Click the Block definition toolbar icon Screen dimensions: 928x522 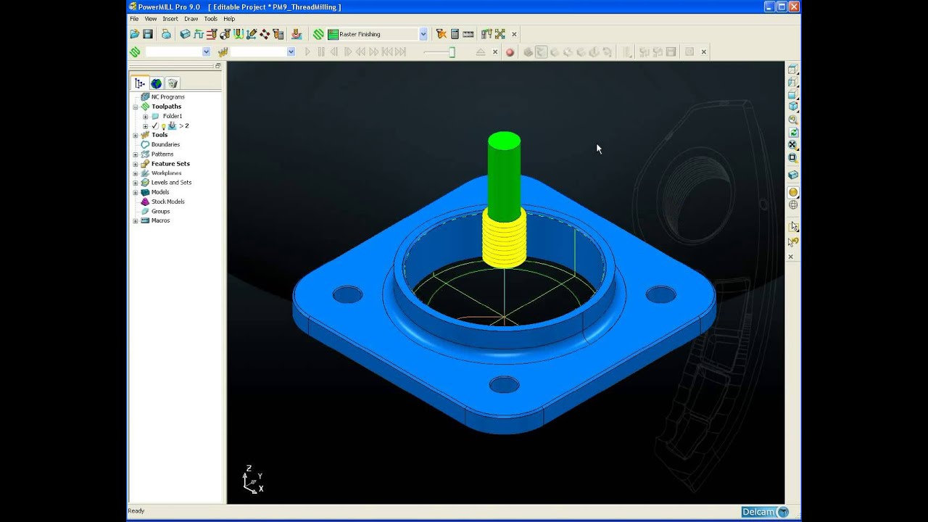pos(185,34)
